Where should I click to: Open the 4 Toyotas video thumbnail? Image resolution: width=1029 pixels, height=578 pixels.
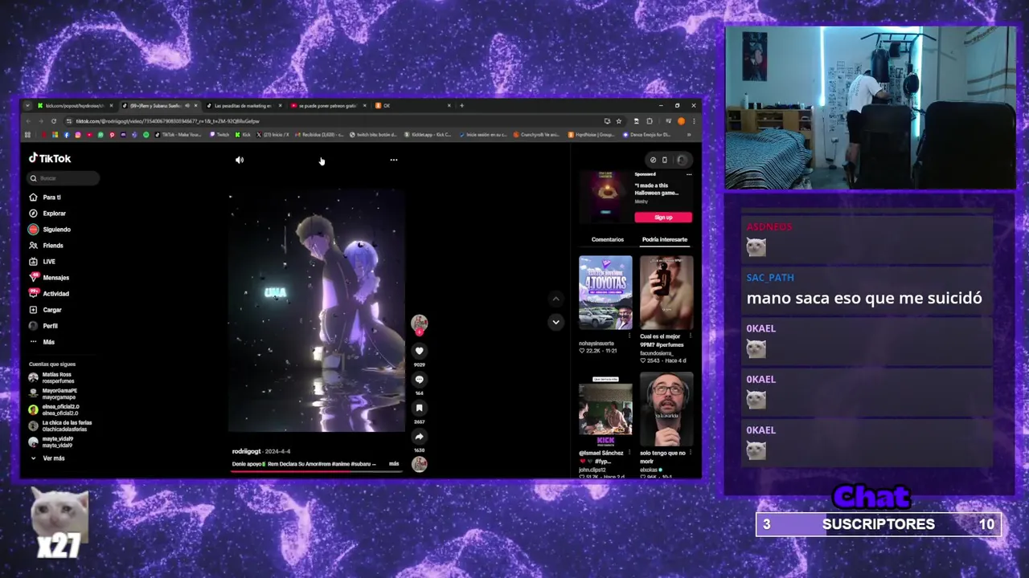pos(605,292)
